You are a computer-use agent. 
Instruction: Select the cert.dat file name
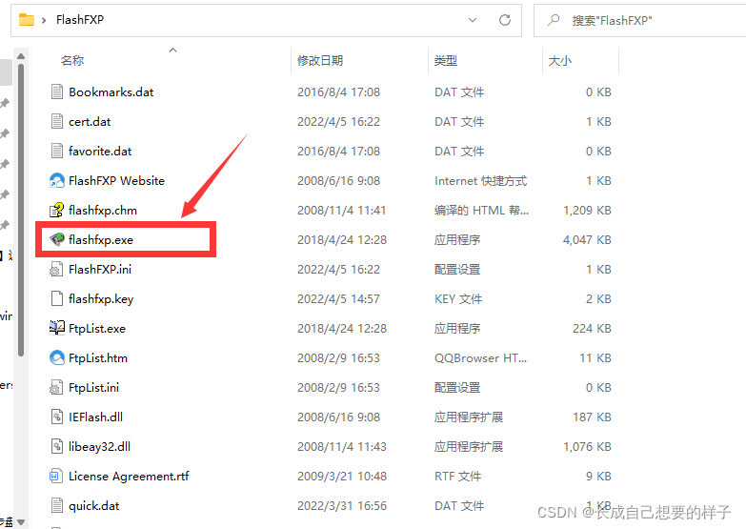coord(90,121)
